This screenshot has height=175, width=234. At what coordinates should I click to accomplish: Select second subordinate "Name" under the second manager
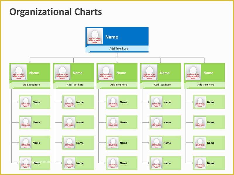tap(80, 123)
